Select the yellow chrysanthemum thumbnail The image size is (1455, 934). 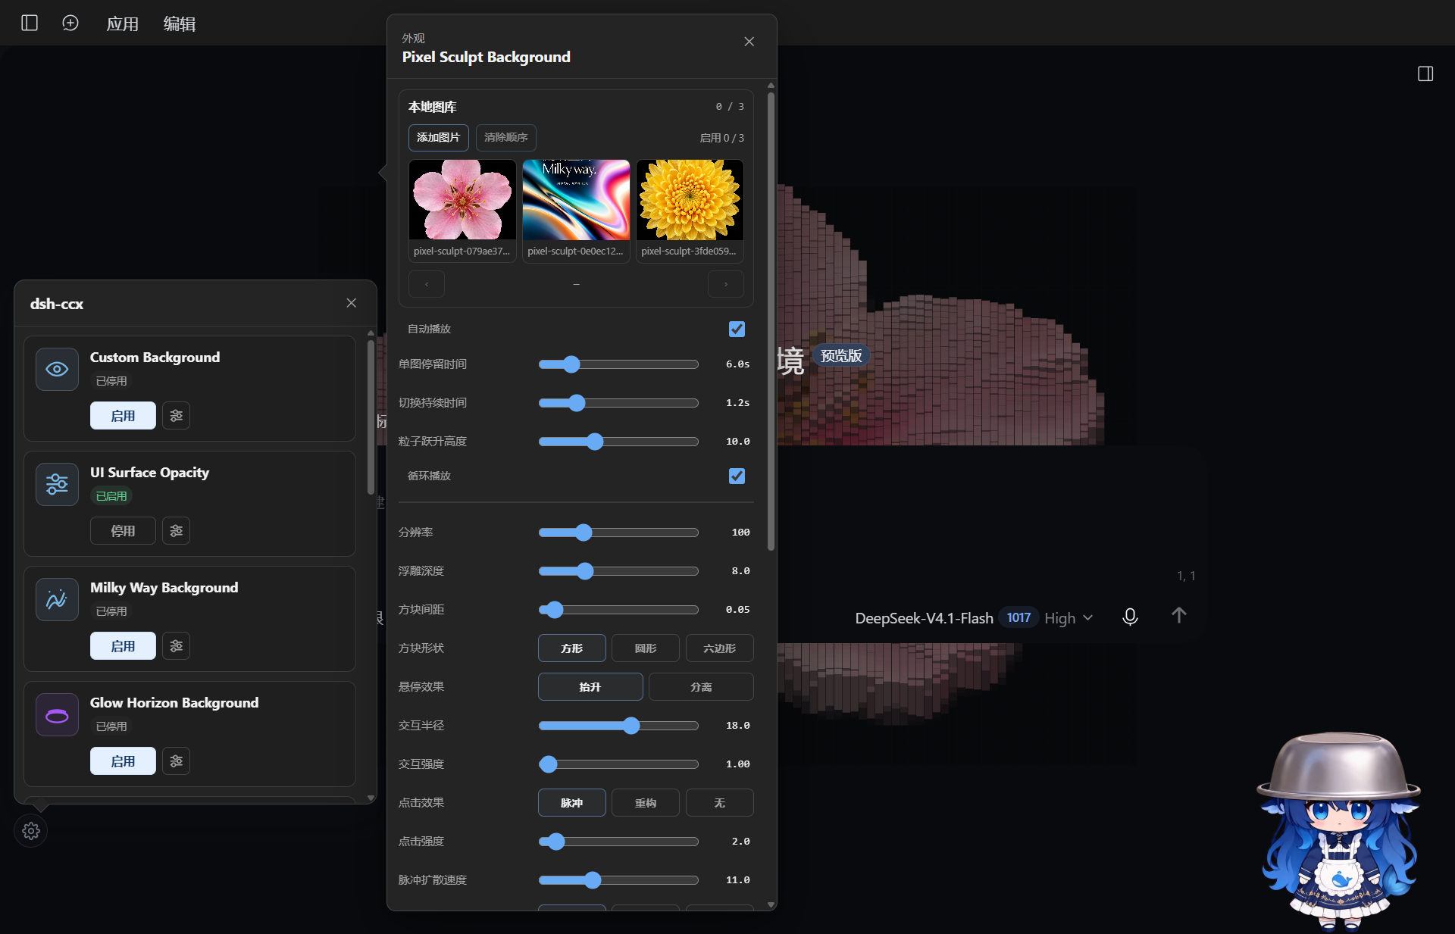point(690,210)
